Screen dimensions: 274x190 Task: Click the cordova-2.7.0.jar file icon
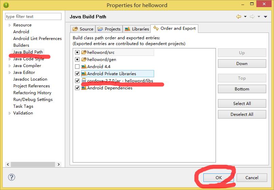[84, 80]
